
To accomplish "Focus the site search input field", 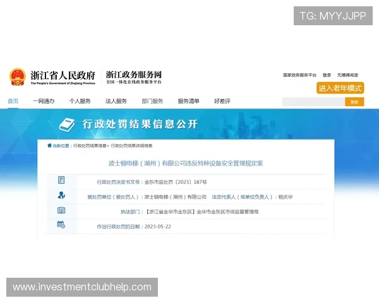I will pos(313,102).
